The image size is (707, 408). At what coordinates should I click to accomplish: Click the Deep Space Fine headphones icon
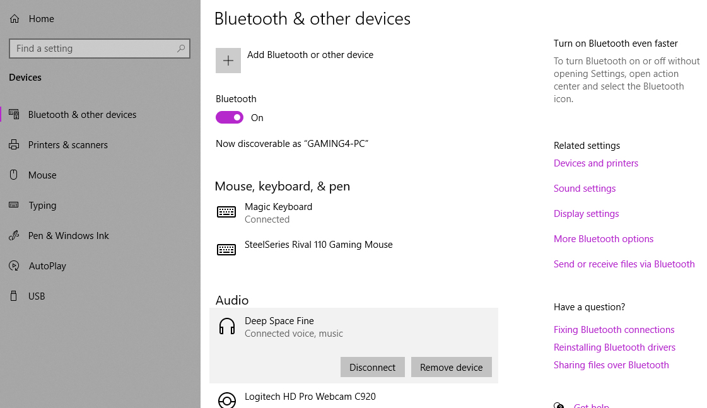(226, 327)
